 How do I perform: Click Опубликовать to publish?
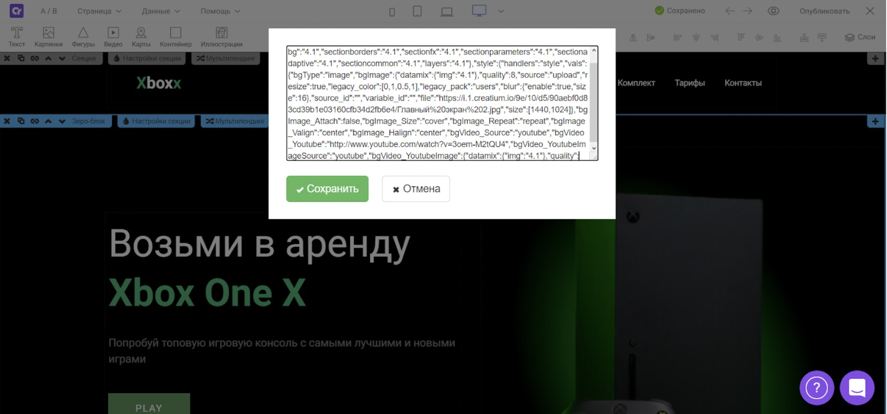pyautogui.click(x=824, y=11)
